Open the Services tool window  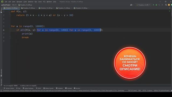77,88
